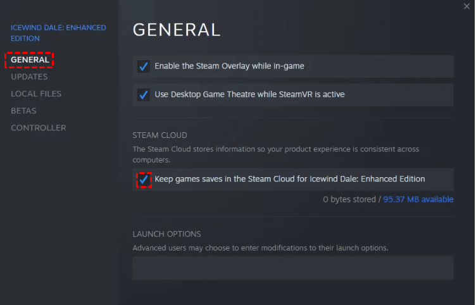The image size is (476, 305).
Task: Open the LOCAL FILES tab
Action: coord(36,94)
